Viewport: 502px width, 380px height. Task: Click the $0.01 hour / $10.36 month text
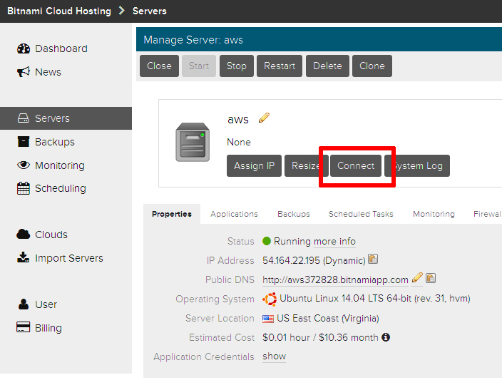coord(320,337)
